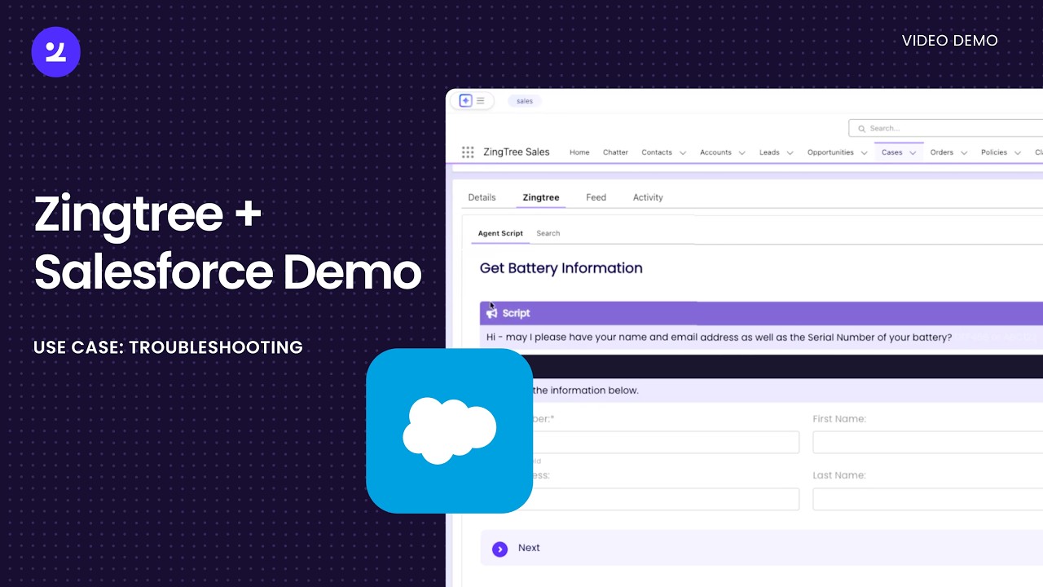
Task: Click the magnifier icon in the search box
Action: click(860, 128)
